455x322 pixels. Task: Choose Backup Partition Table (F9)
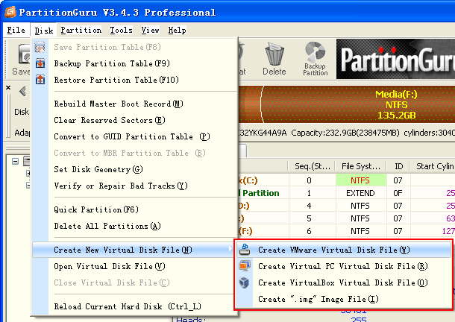pos(135,63)
